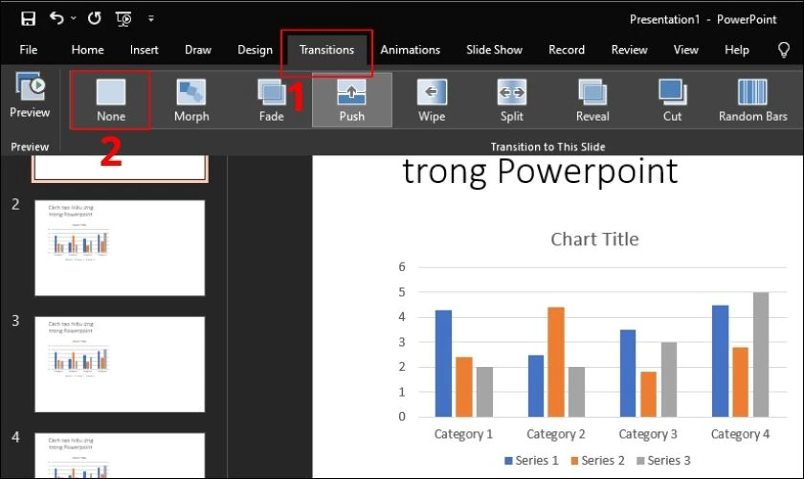Select the blue Series 1 bar in Category 1
Screen dimensions: 804x479
pos(443,363)
